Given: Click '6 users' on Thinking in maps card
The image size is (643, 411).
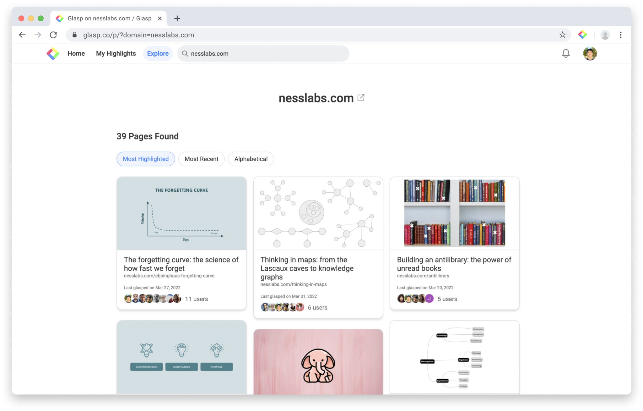Looking at the screenshot, I should pyautogui.click(x=317, y=308).
